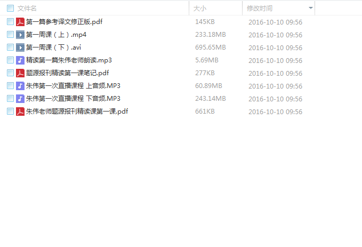Open 题源报刊精读第一课笔记.pdf file name
The image size is (362, 247).
(x=67, y=73)
